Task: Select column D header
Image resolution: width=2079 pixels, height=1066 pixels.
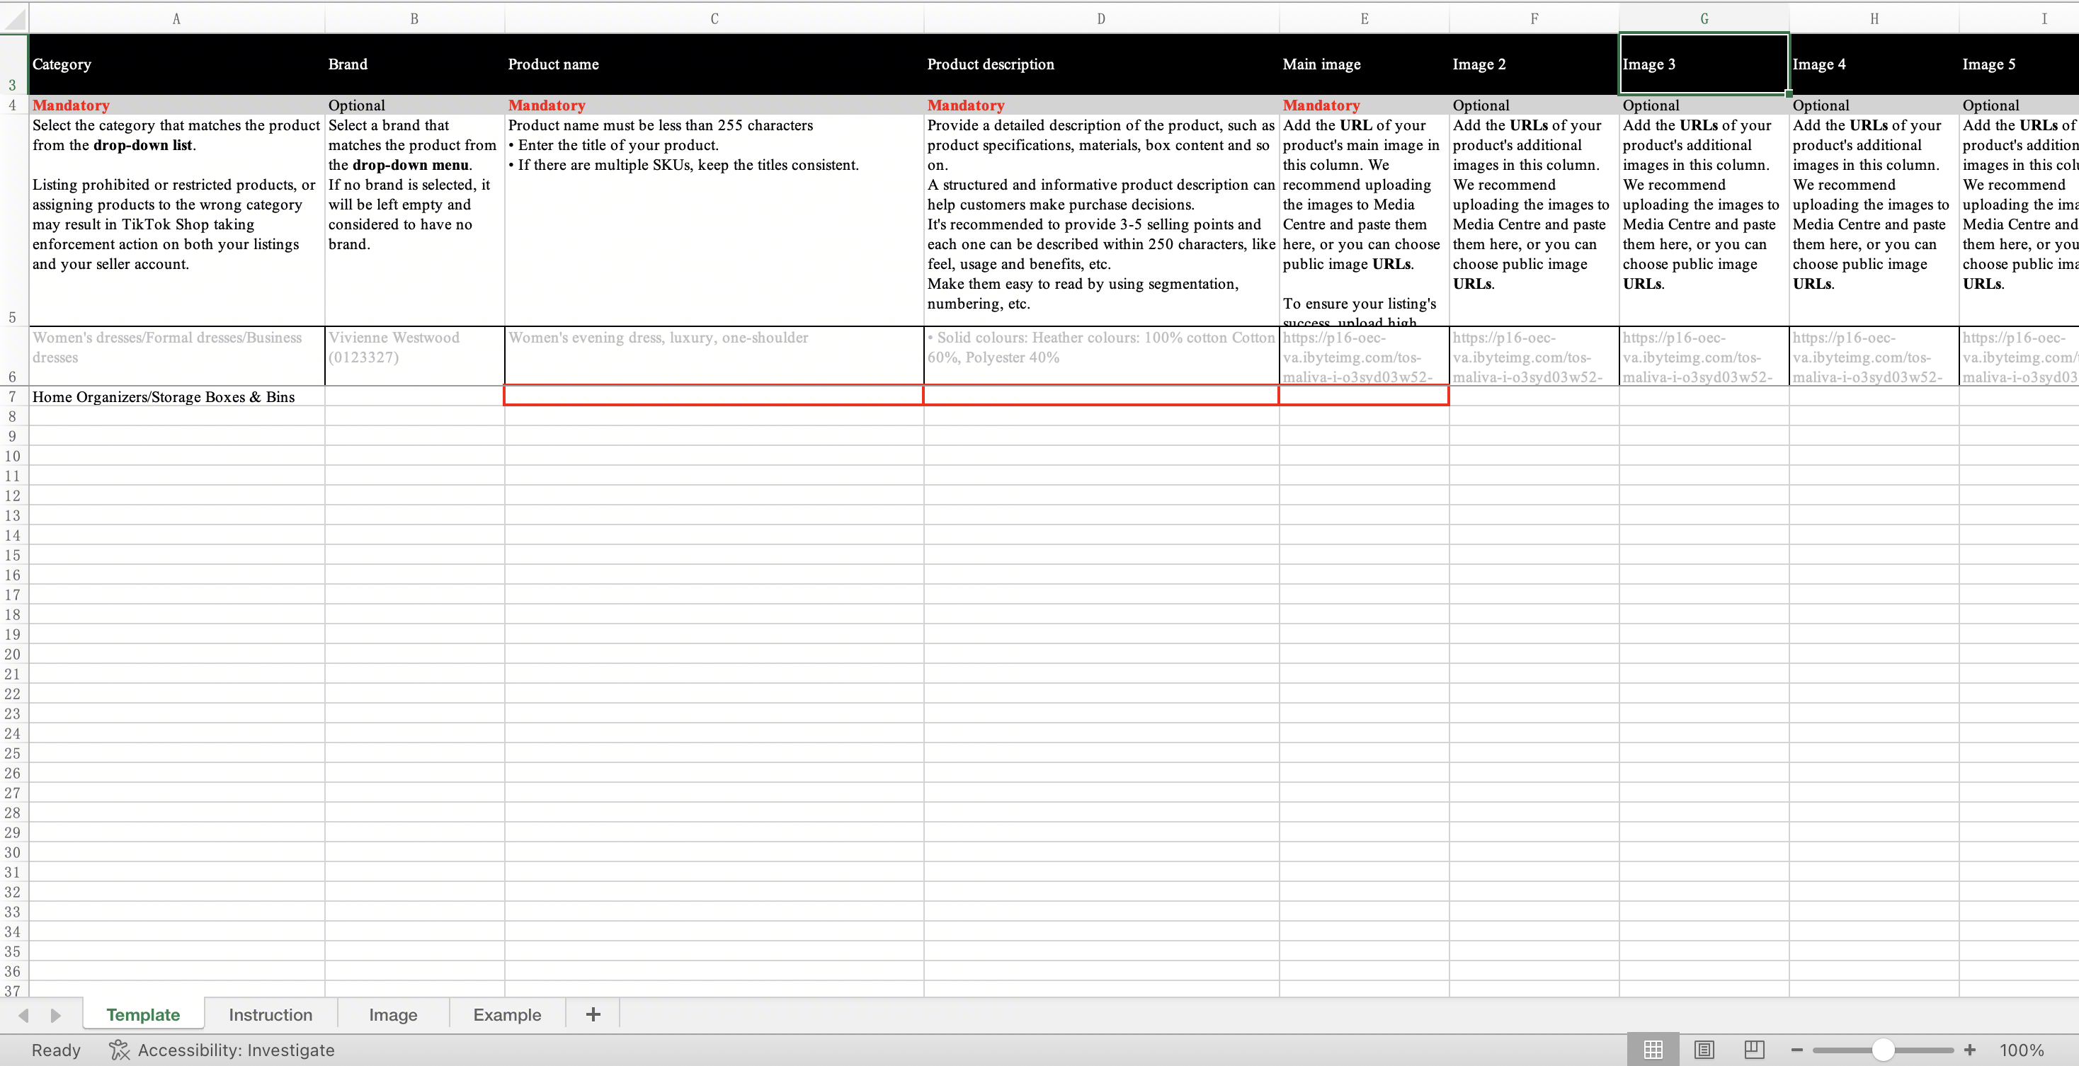Action: pyautogui.click(x=1101, y=18)
